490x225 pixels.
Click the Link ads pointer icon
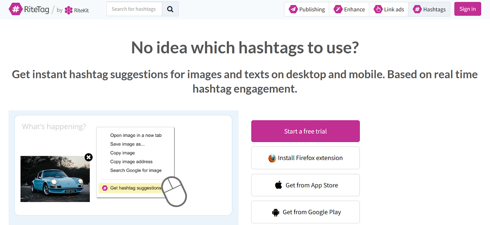click(x=378, y=9)
